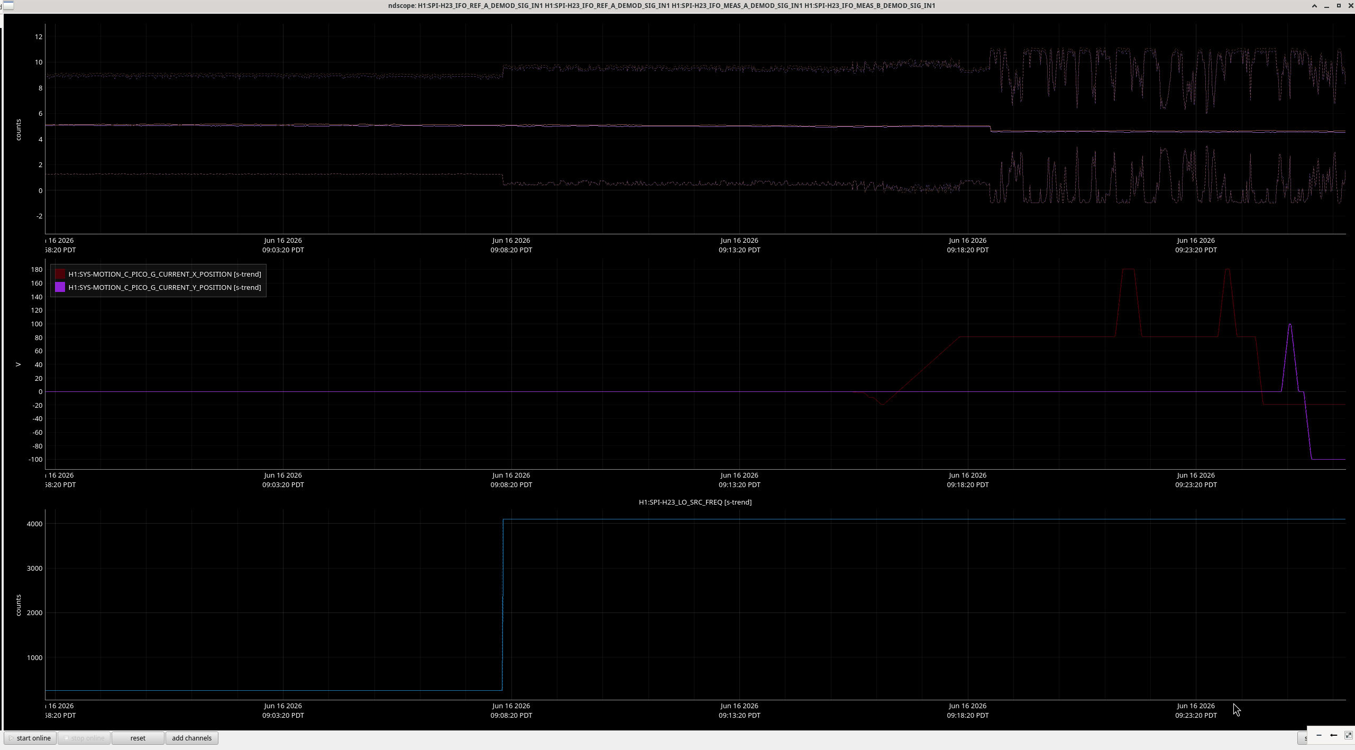Select legend entry H1:SYS-MOTION_C_PICO_G_CURRENT_Y_POSITION [s-trend]
The image size is (1355, 750).
(164, 287)
